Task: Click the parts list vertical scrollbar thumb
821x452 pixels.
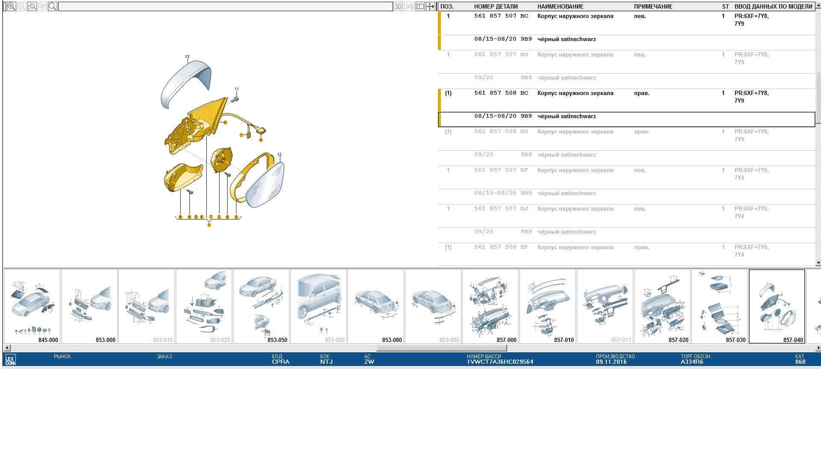Action: coord(818,92)
